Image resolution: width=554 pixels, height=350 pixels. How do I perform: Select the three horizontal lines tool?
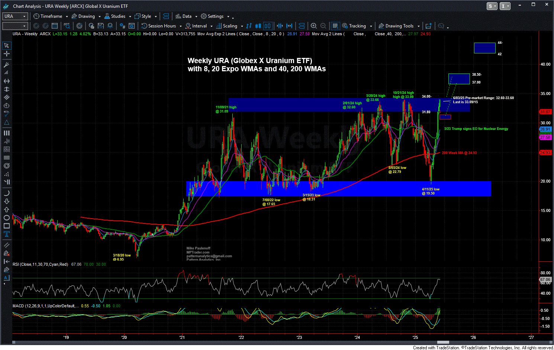[6, 157]
